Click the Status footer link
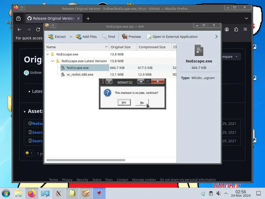Screen dimensions: 265x199 (97, 180)
